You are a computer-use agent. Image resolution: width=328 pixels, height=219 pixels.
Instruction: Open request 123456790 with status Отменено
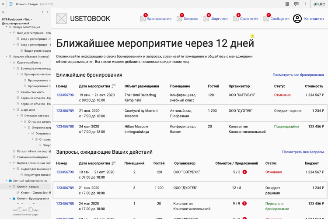[x=65, y=172]
